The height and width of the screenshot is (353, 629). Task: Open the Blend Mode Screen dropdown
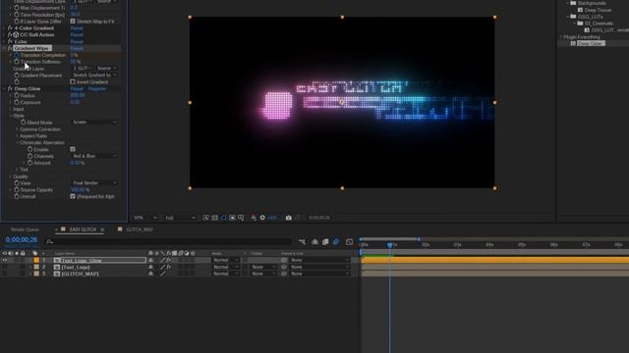coord(94,122)
